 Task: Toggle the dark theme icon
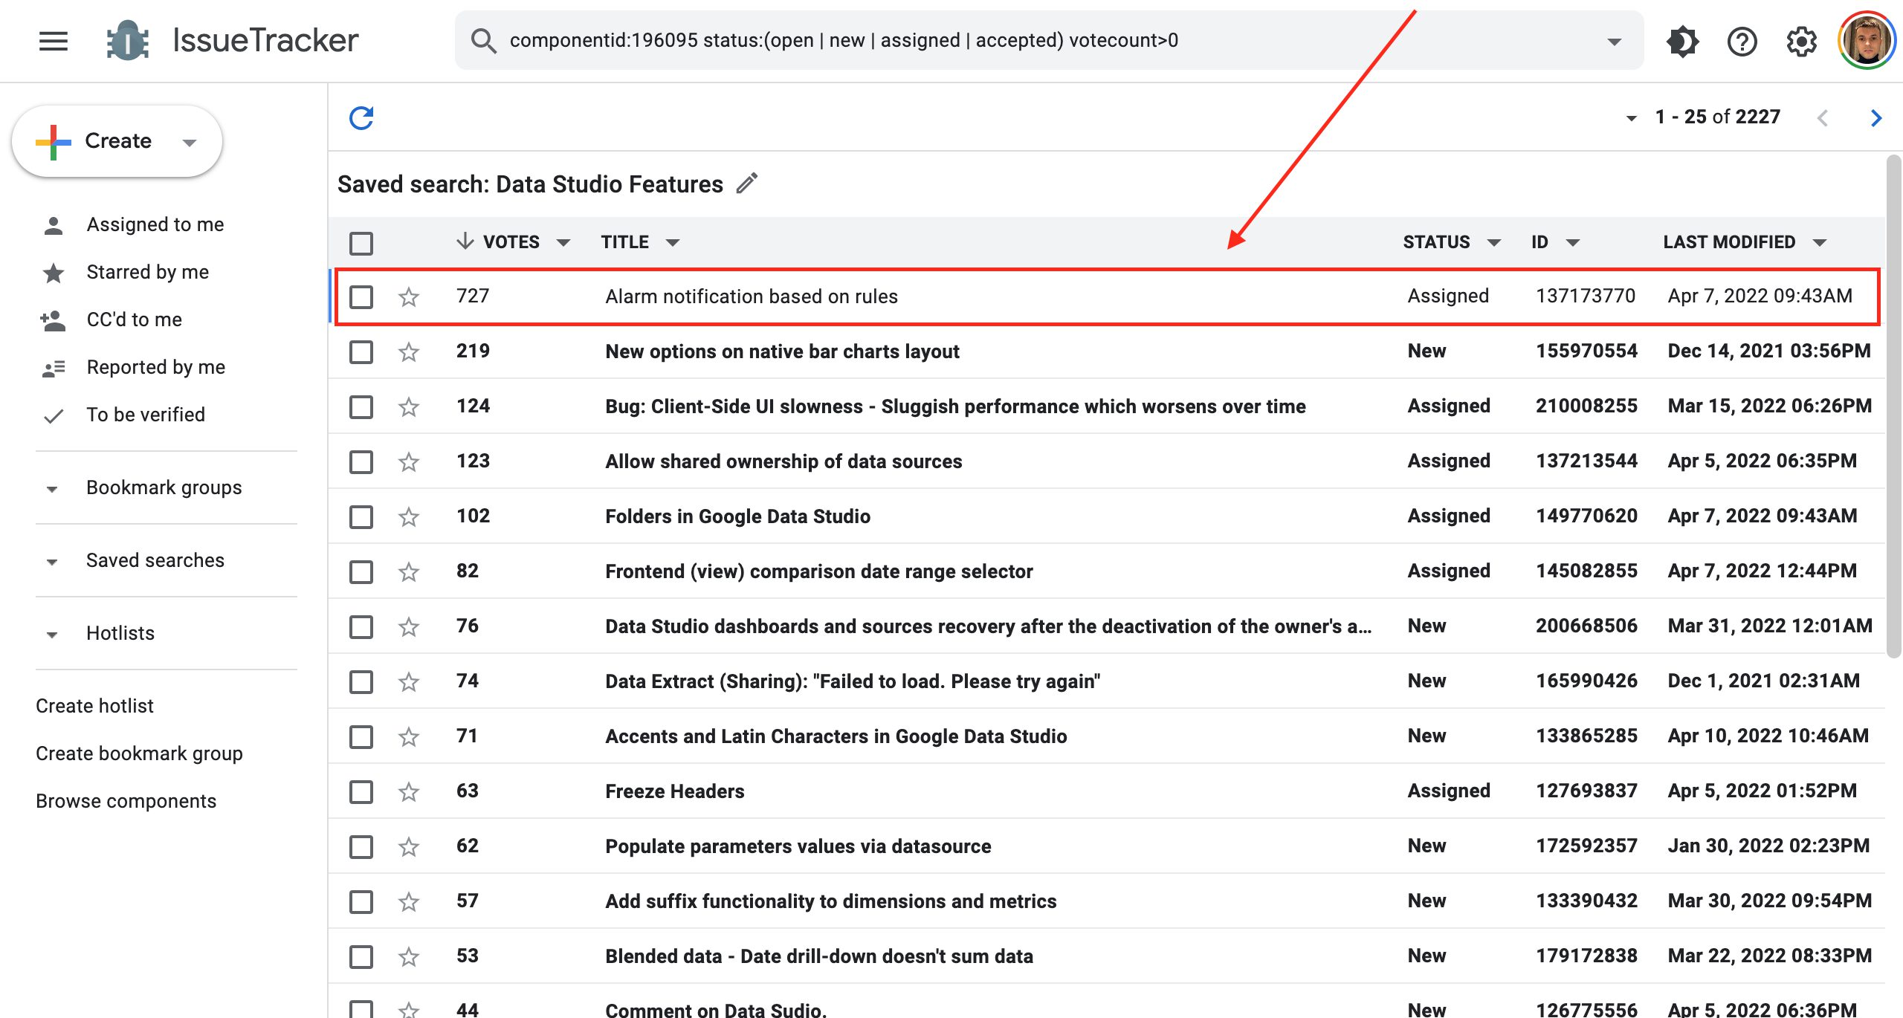point(1682,41)
